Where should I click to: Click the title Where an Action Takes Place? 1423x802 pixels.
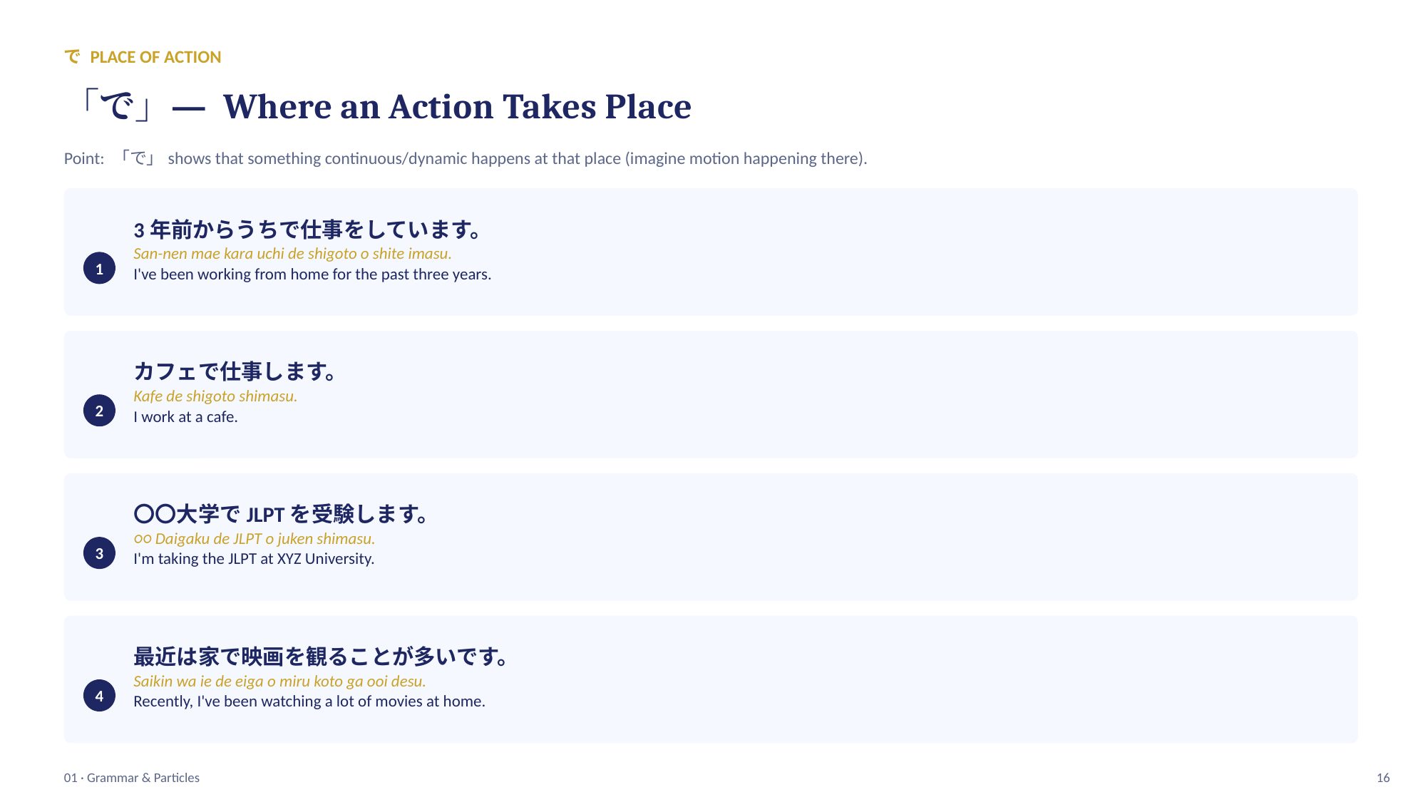click(x=457, y=107)
